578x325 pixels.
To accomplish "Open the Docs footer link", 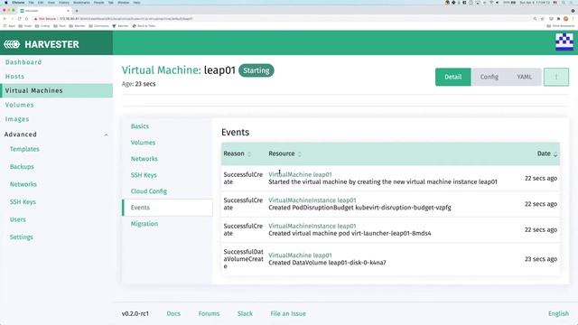I will [173, 313].
